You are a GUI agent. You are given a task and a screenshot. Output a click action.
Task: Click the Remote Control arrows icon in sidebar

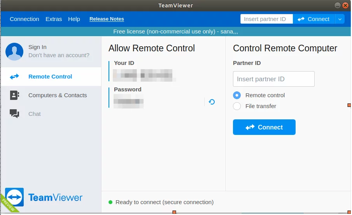pyautogui.click(x=14, y=77)
